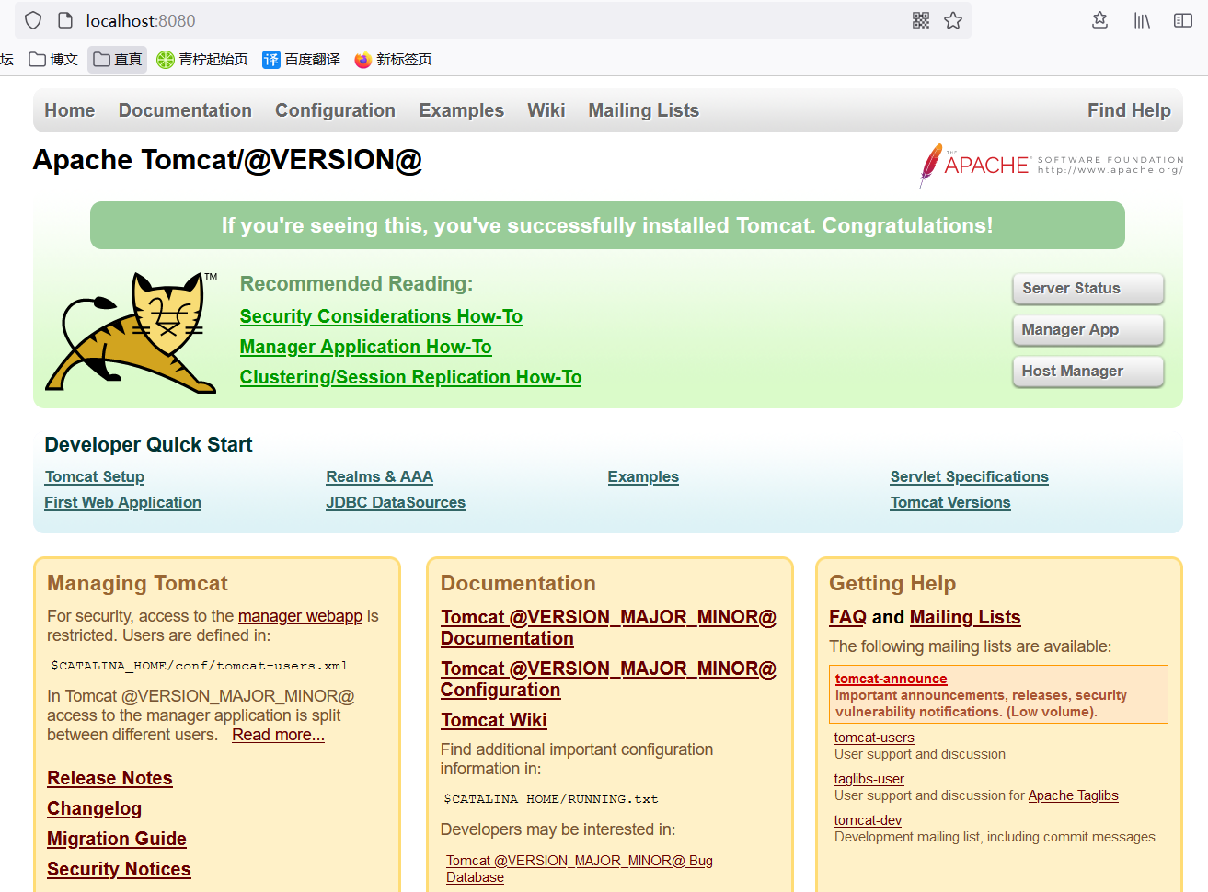Screen dimensions: 1208x892
Task: Go to Home in the nav bar
Action: 70,110
